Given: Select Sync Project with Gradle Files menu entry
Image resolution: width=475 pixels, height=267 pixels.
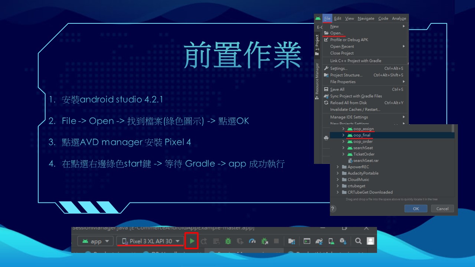Looking at the screenshot, I should pos(365,96).
